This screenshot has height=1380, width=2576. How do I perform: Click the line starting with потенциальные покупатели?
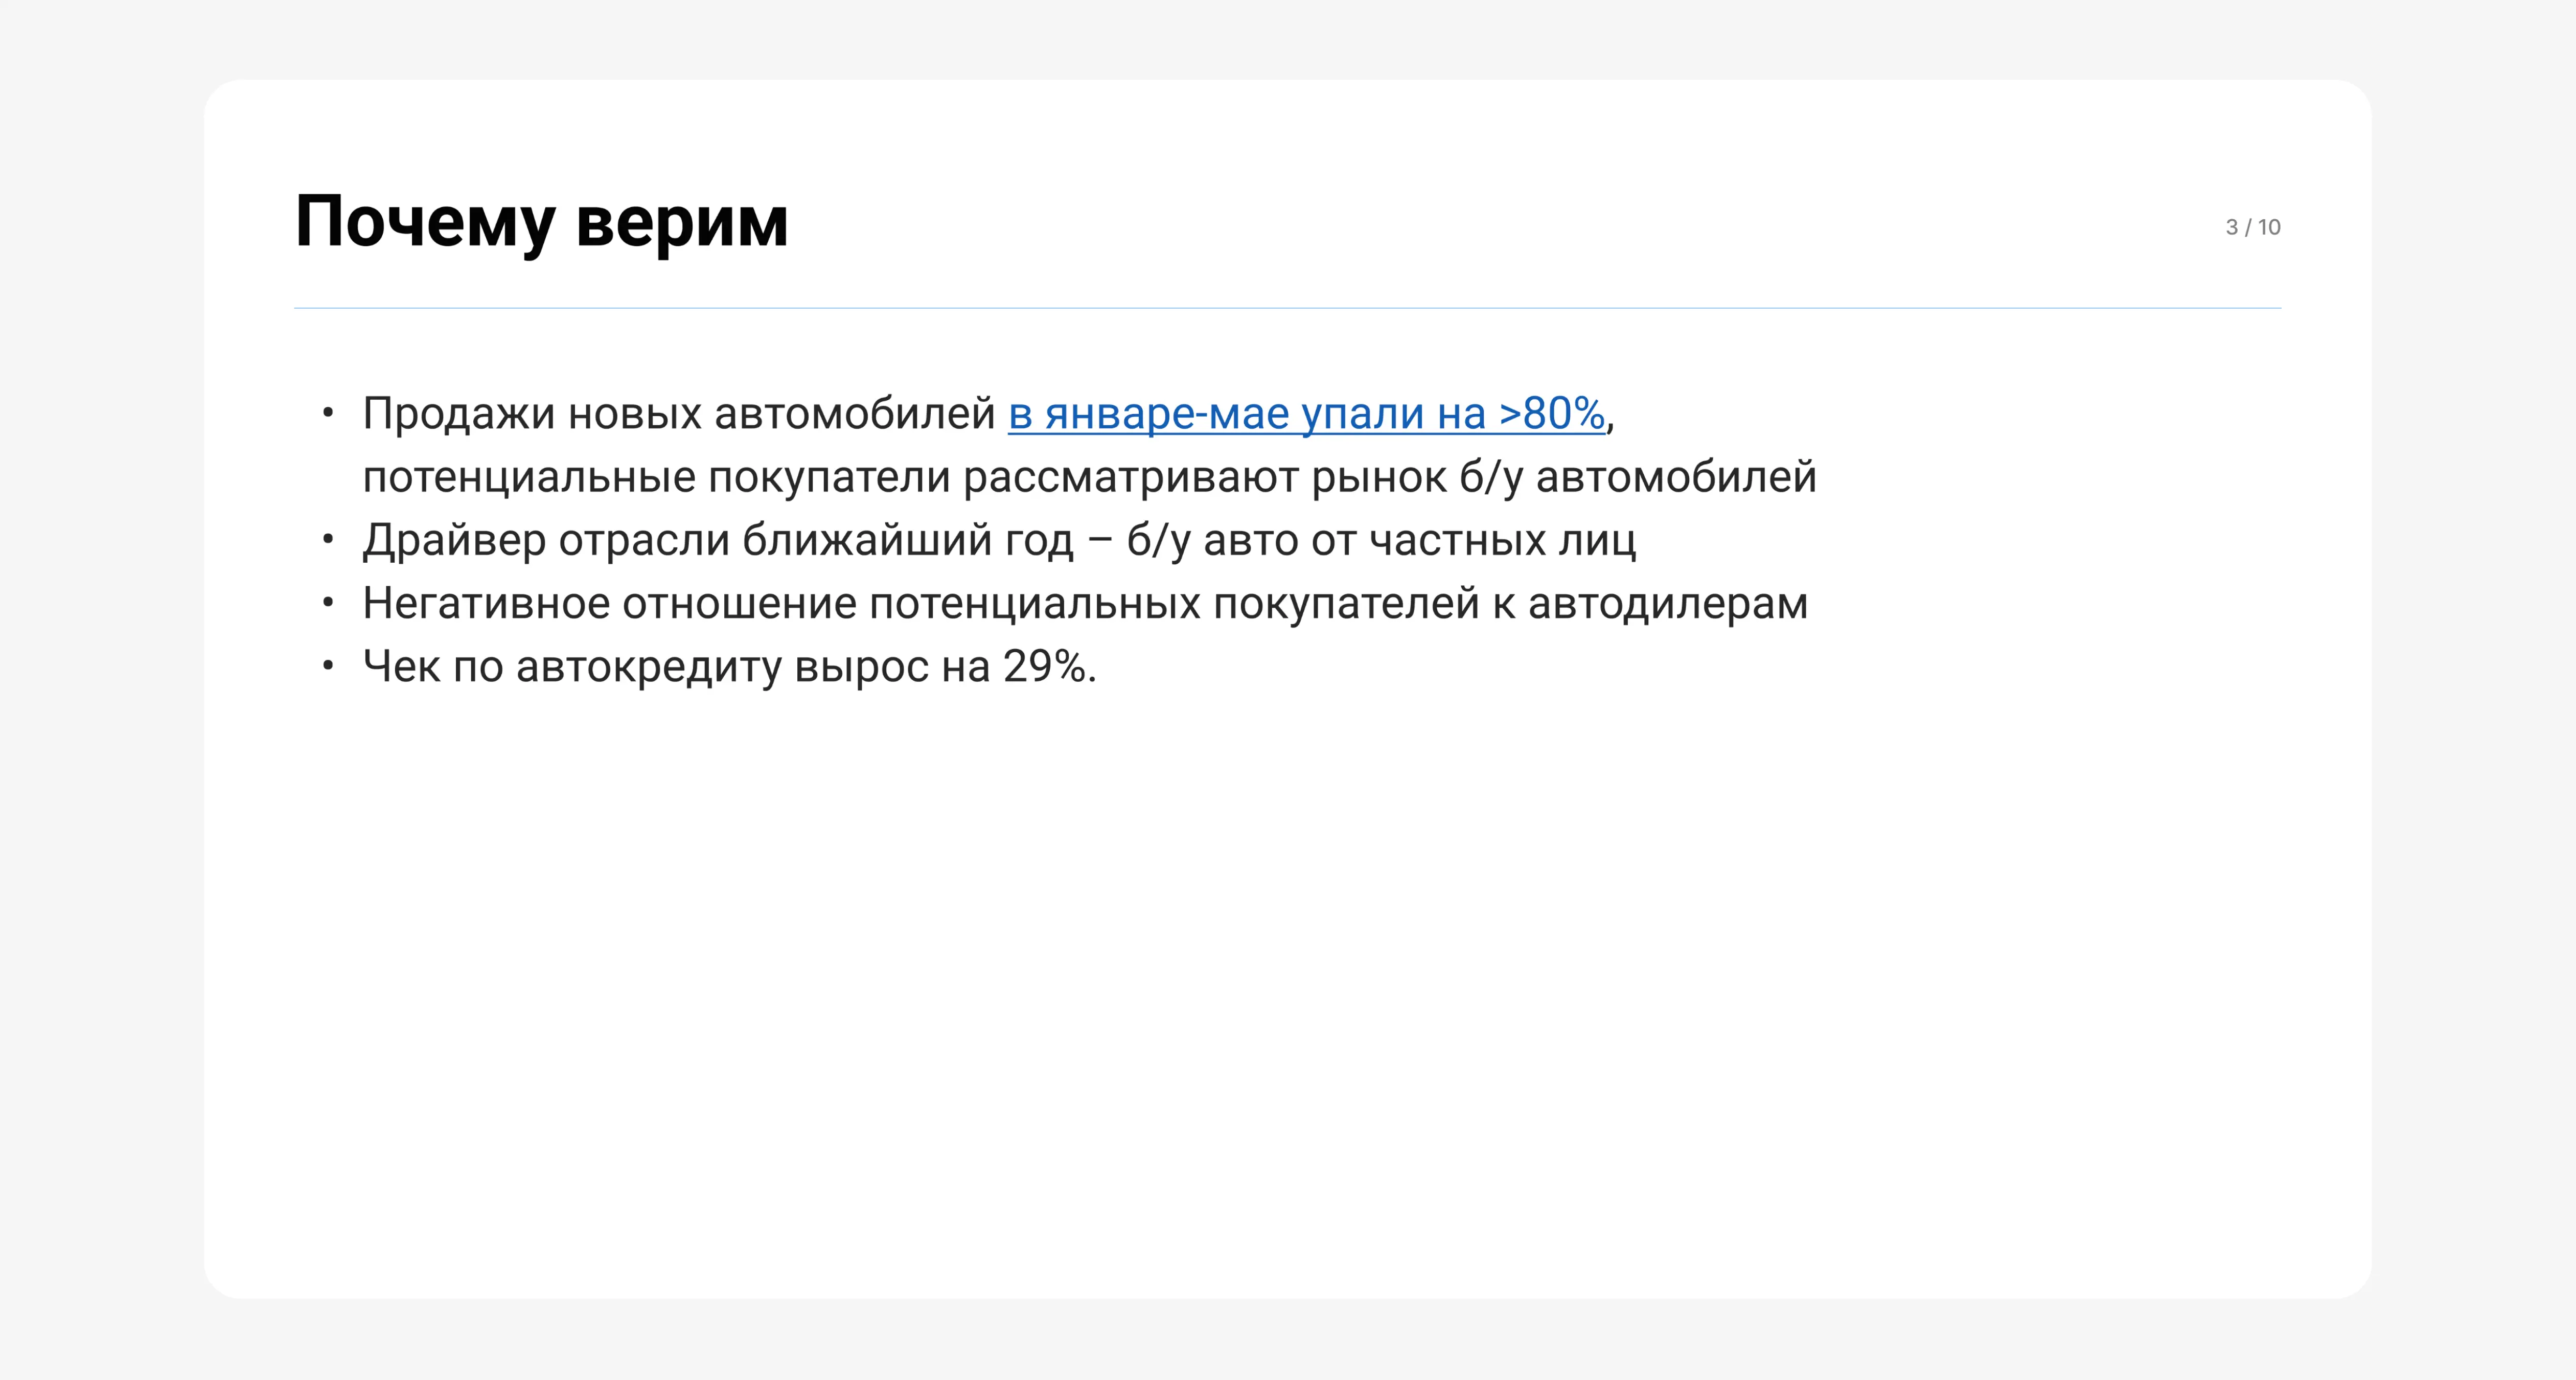click(x=1089, y=477)
